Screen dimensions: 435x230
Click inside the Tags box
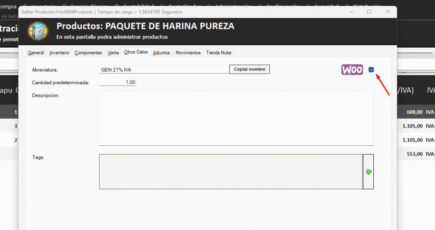coord(231,172)
